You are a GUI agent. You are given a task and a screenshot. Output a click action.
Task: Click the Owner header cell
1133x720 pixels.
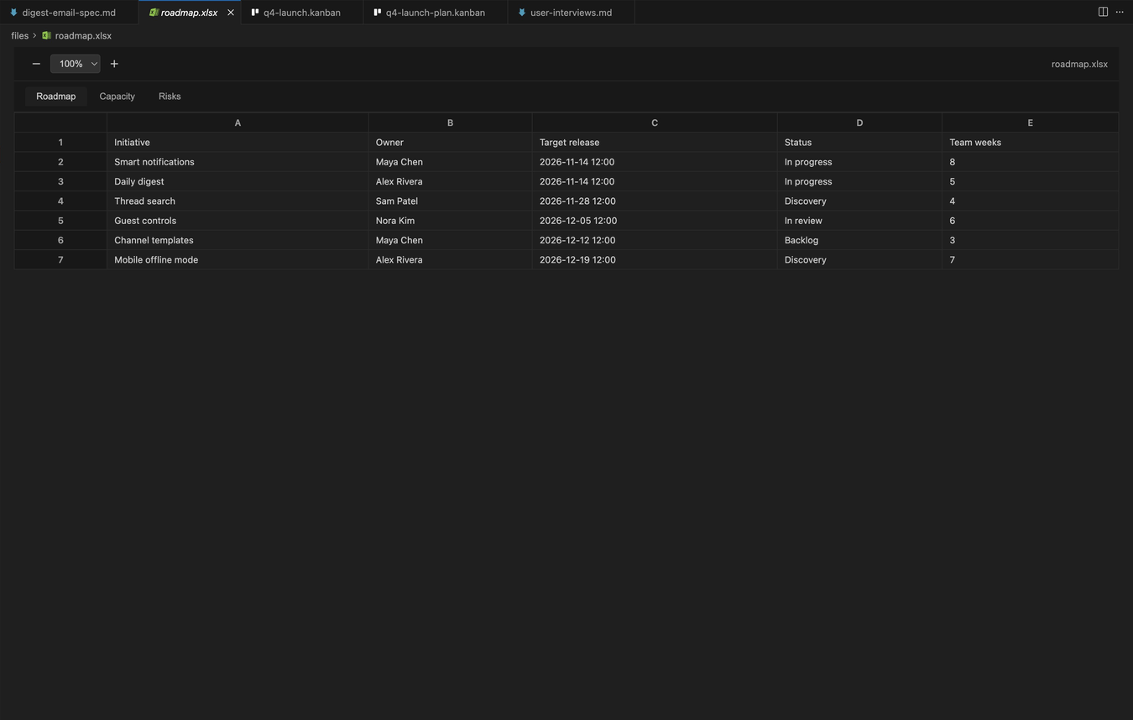(450, 143)
